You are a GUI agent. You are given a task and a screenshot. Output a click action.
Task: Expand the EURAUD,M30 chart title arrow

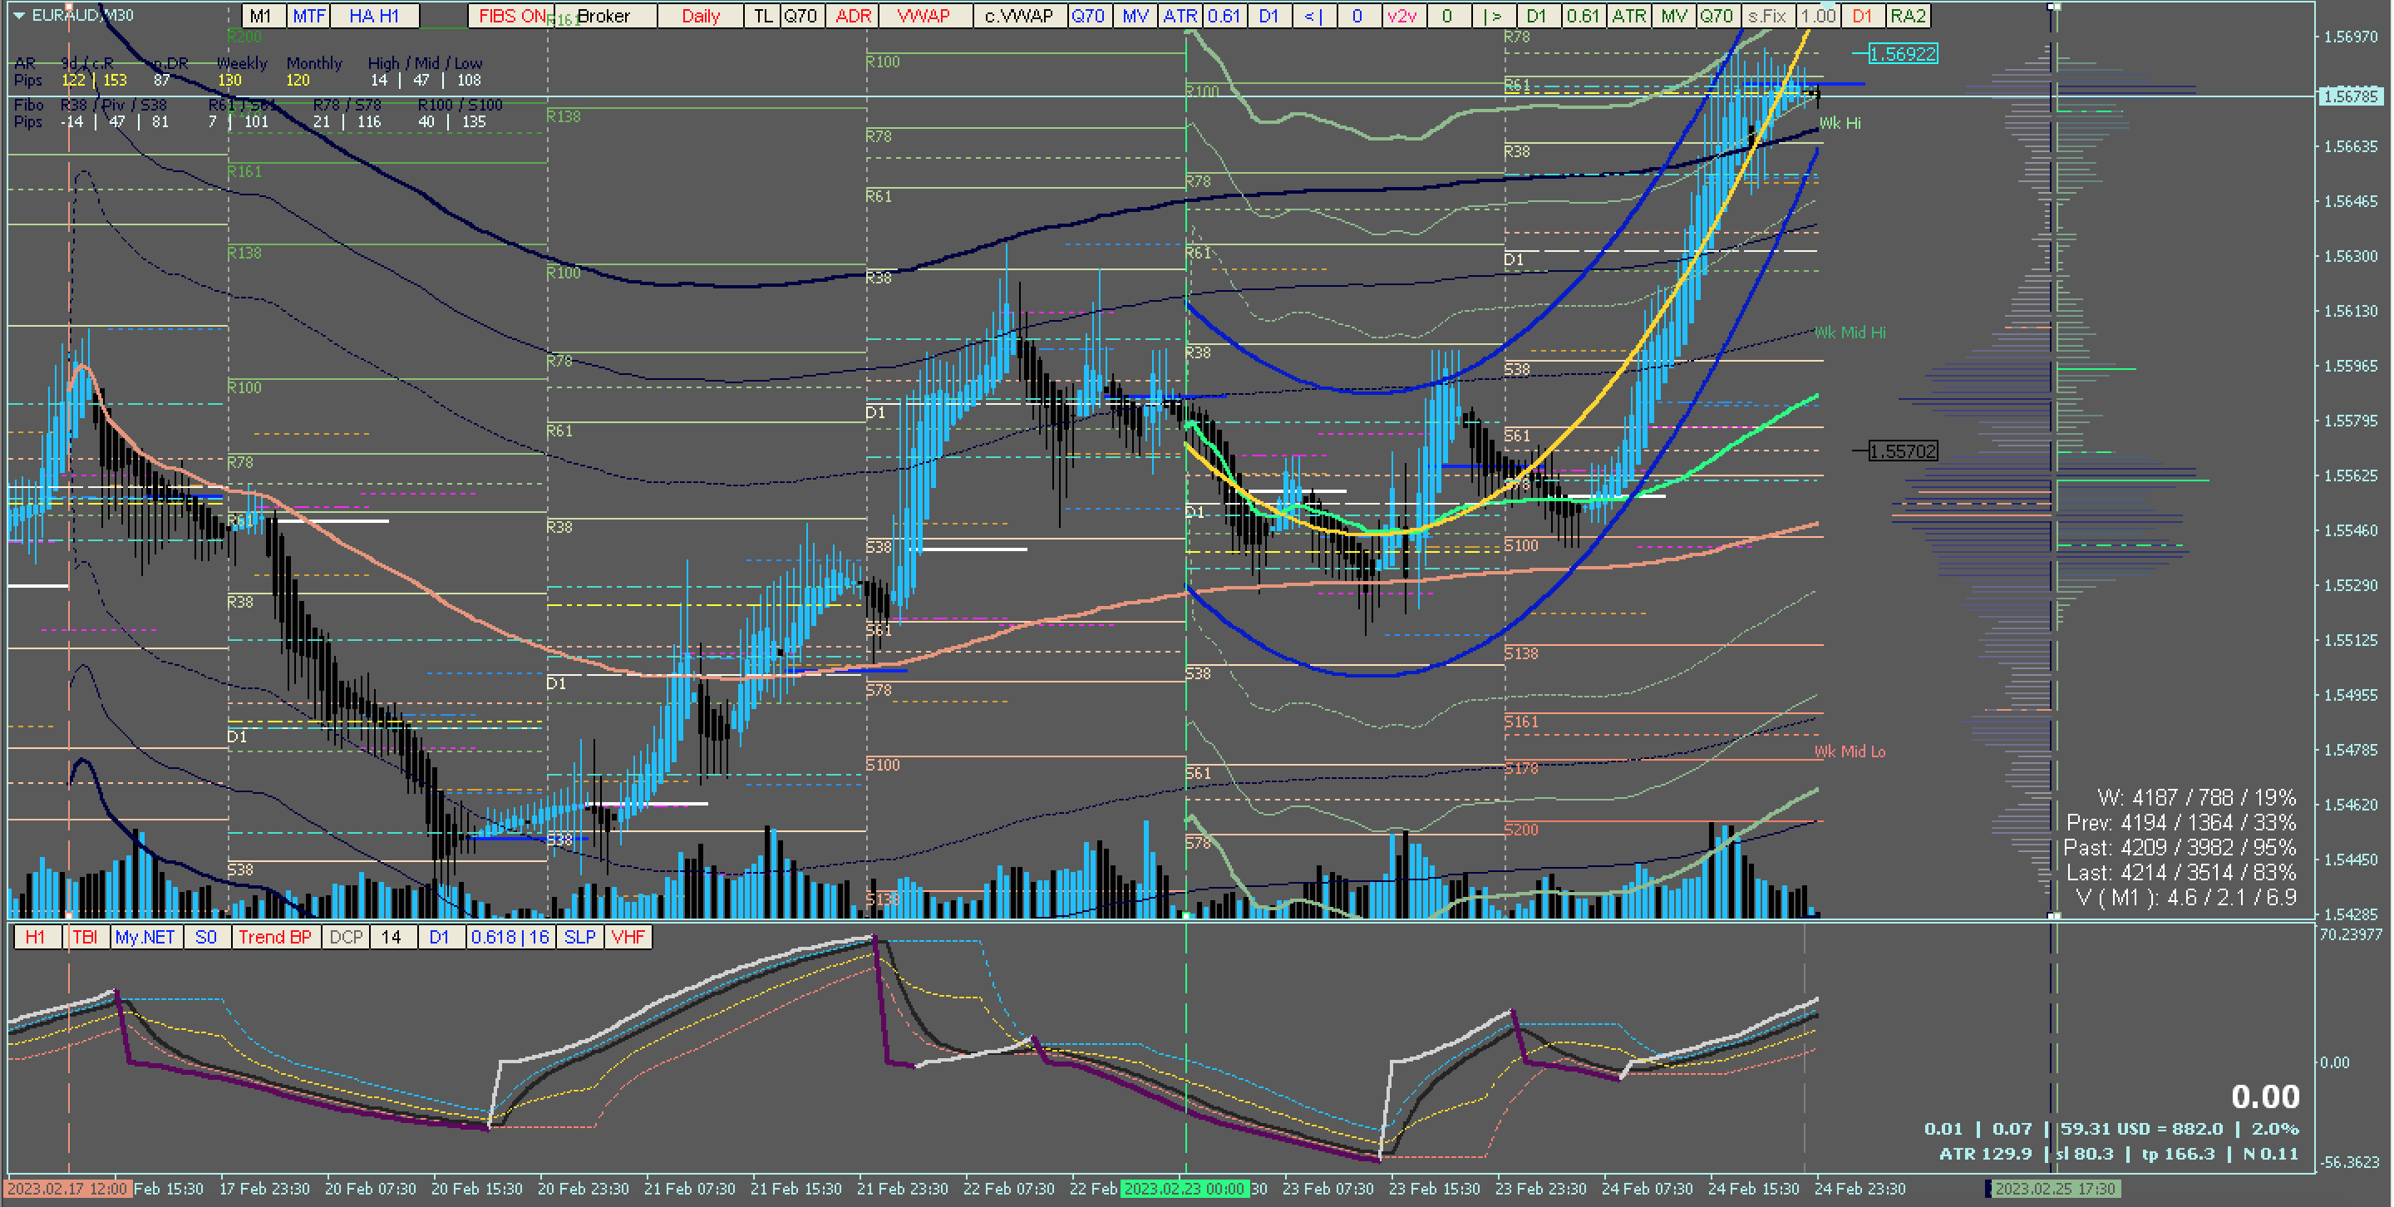click(18, 15)
